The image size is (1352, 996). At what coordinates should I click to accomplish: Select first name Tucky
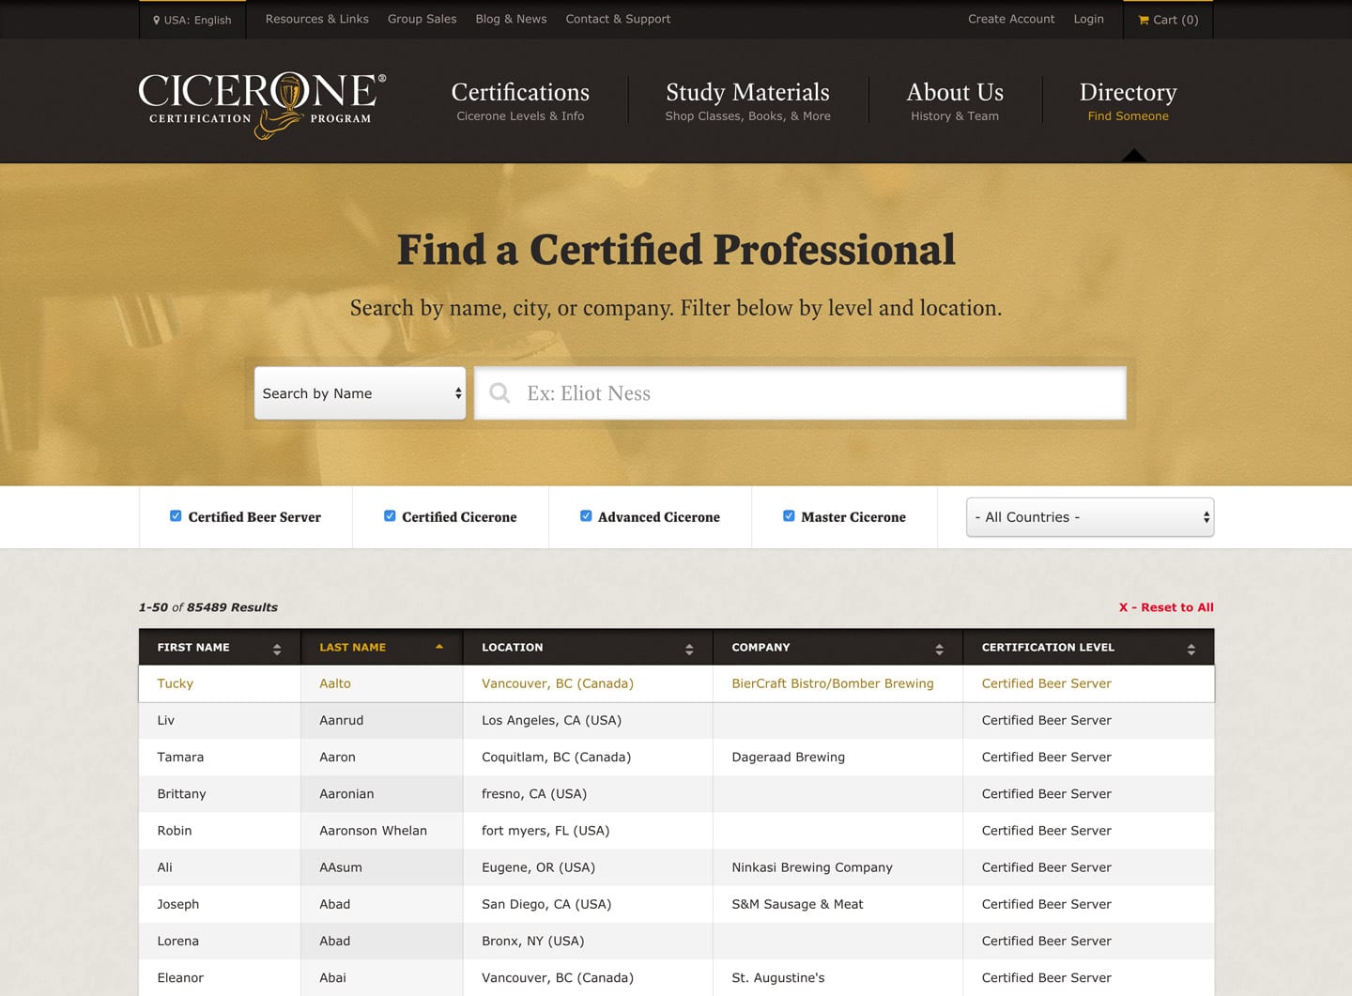click(175, 683)
